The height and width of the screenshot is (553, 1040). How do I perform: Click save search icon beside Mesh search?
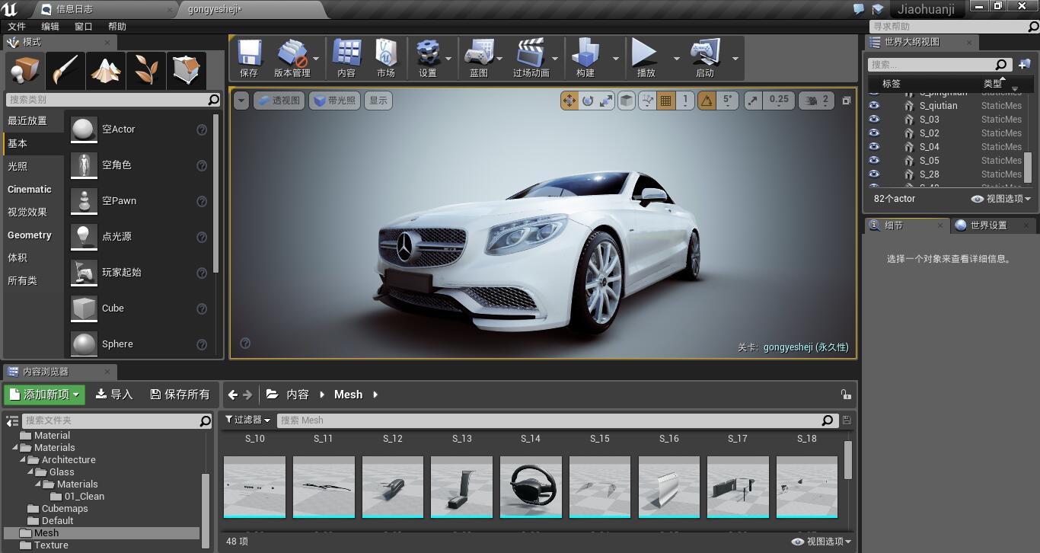click(847, 420)
